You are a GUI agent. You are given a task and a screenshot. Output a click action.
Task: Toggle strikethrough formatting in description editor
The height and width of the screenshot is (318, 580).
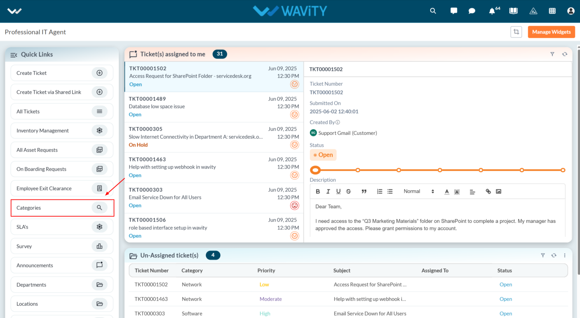tap(349, 191)
